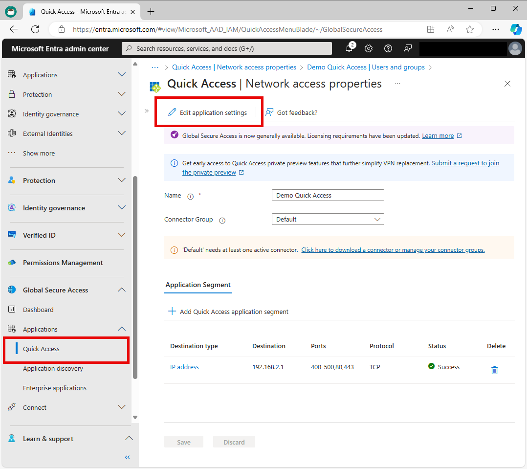This screenshot has width=527, height=469.
Task: Click the Edge profile icon in title bar
Action: tap(11, 11)
